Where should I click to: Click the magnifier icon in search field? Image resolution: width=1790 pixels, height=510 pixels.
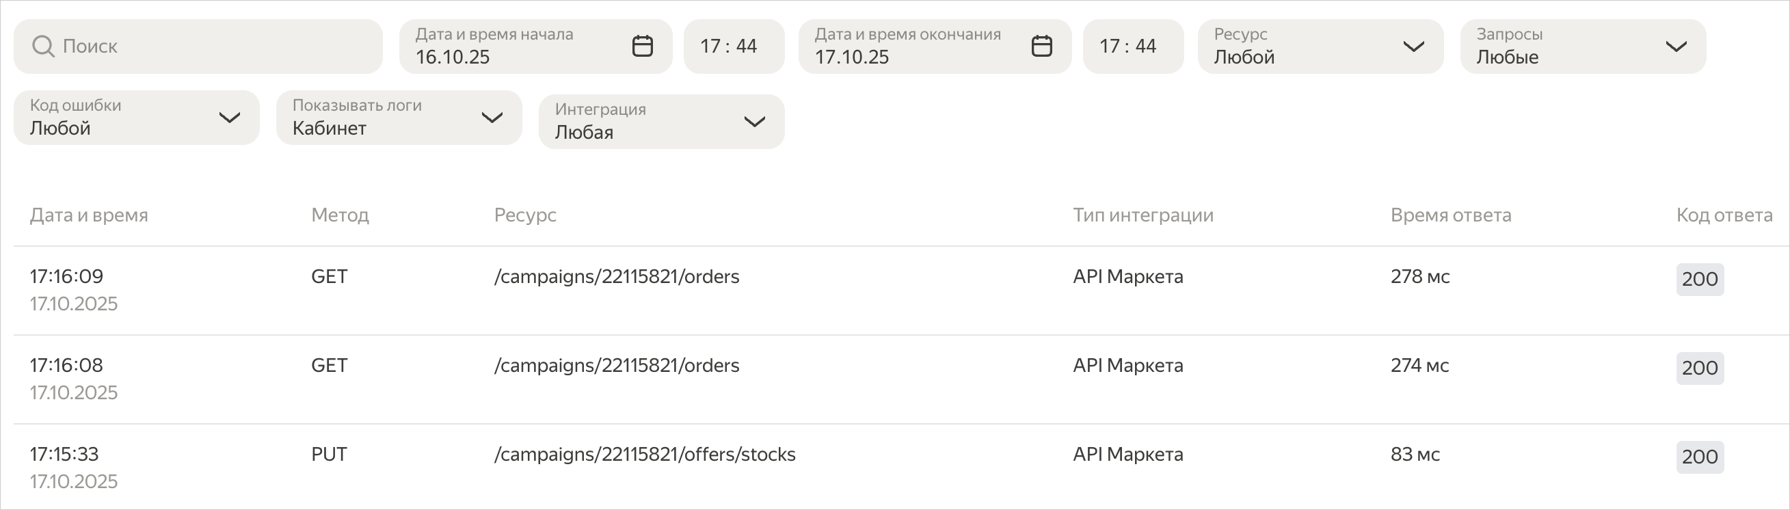tap(43, 46)
